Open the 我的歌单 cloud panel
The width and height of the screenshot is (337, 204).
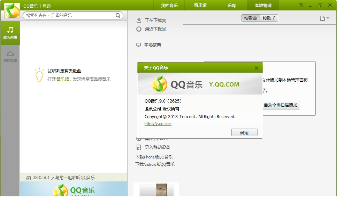[x=10, y=57]
